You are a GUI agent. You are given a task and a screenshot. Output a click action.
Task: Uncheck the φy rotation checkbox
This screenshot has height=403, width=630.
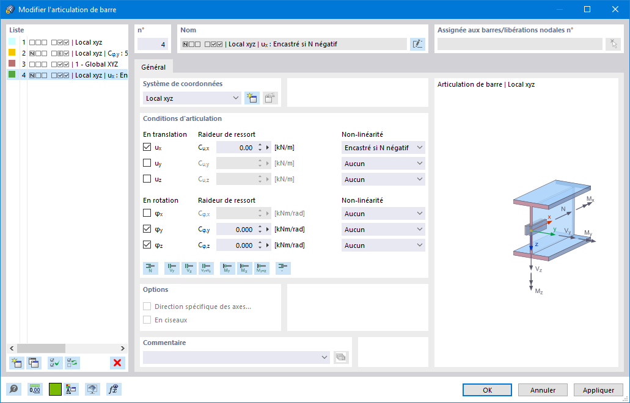click(x=147, y=229)
